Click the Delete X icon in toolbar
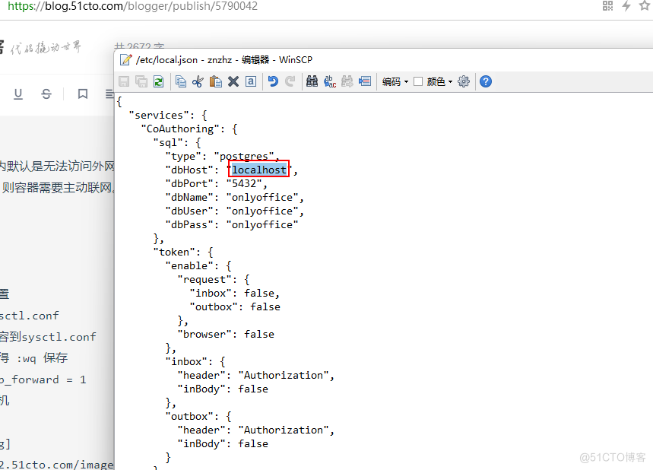 pyautogui.click(x=233, y=81)
